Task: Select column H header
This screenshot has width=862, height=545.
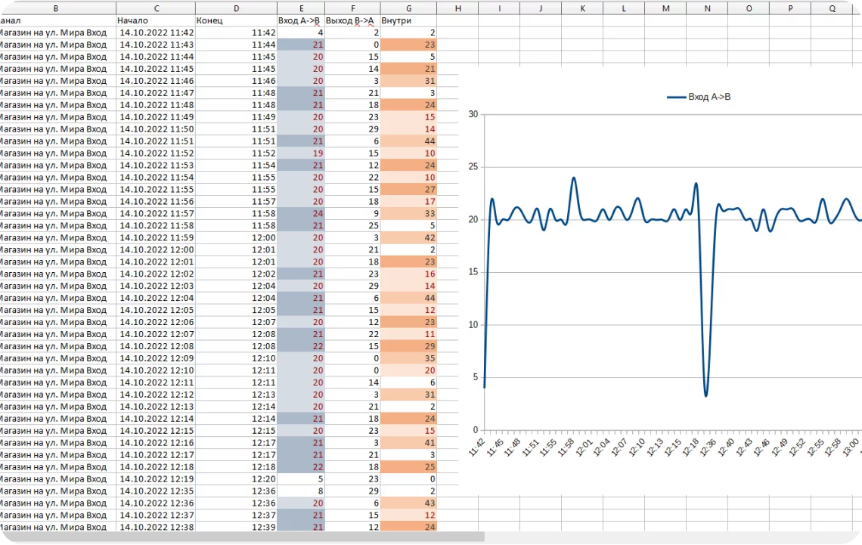Action: pyautogui.click(x=457, y=8)
